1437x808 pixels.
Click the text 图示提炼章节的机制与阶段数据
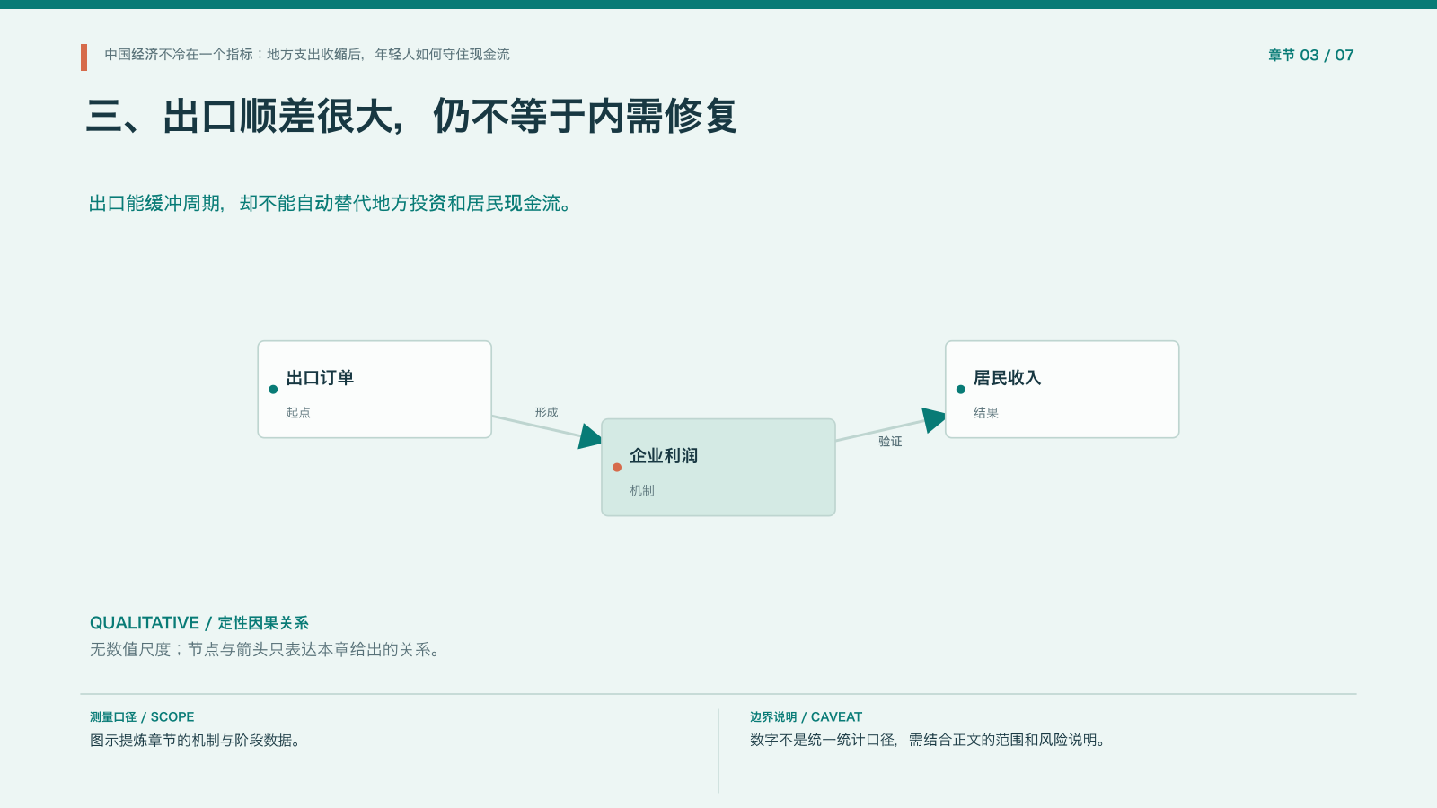coord(195,741)
